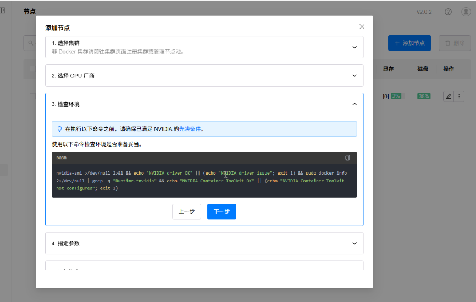Click the 下一步 button
Screen dimensions: 476x302
[x=222, y=211]
